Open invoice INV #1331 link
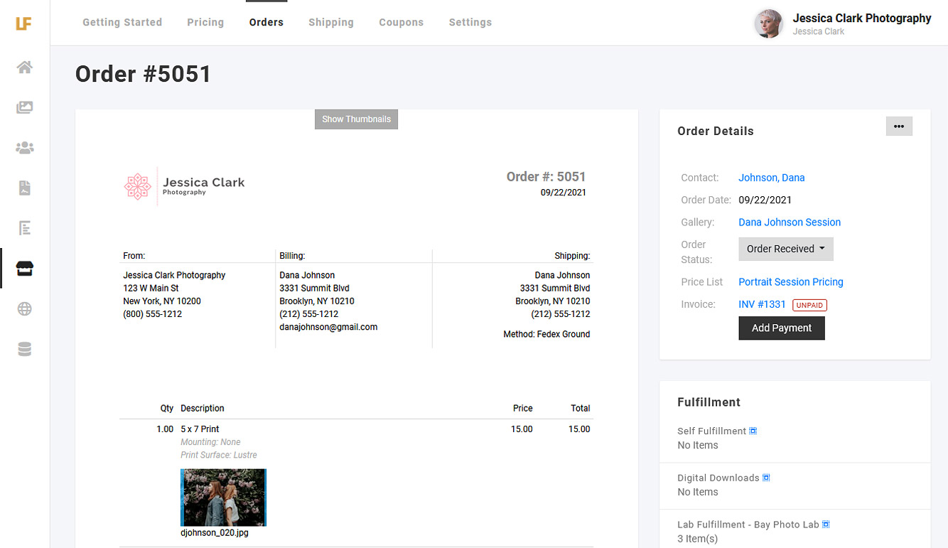Viewport: 948px width, 548px height. pos(762,304)
